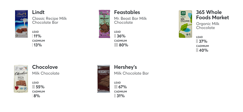The height and width of the screenshot is (112, 243).
Task: Click Lindt cadmium 13% value
Action: pos(38,45)
